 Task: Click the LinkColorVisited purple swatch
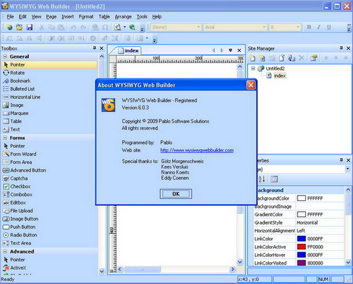301,263
